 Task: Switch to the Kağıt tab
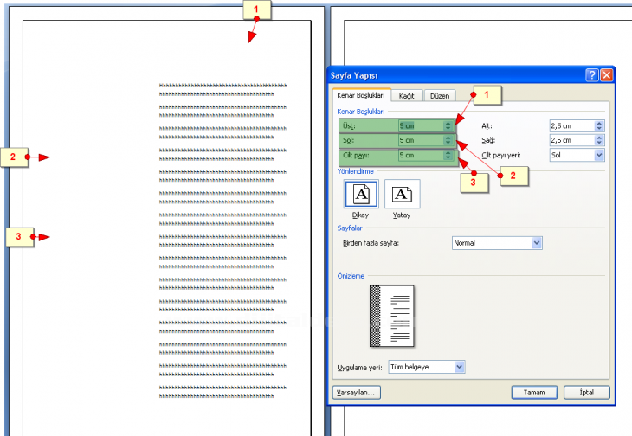407,96
